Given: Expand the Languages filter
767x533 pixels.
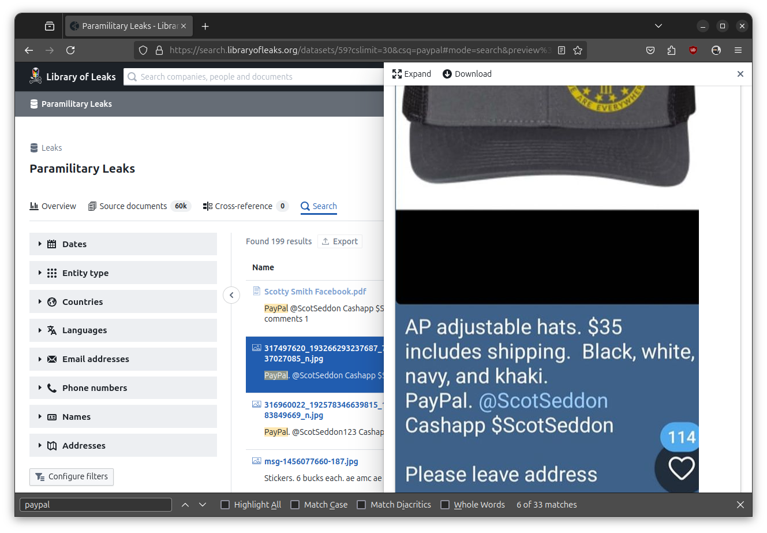Looking at the screenshot, I should [x=123, y=330].
